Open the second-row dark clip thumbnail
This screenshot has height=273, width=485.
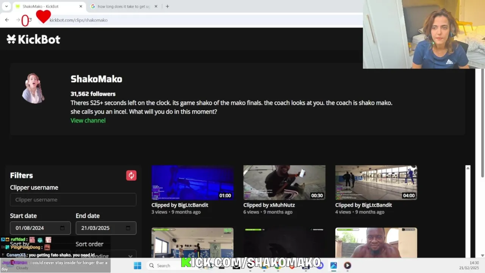[x=284, y=243]
